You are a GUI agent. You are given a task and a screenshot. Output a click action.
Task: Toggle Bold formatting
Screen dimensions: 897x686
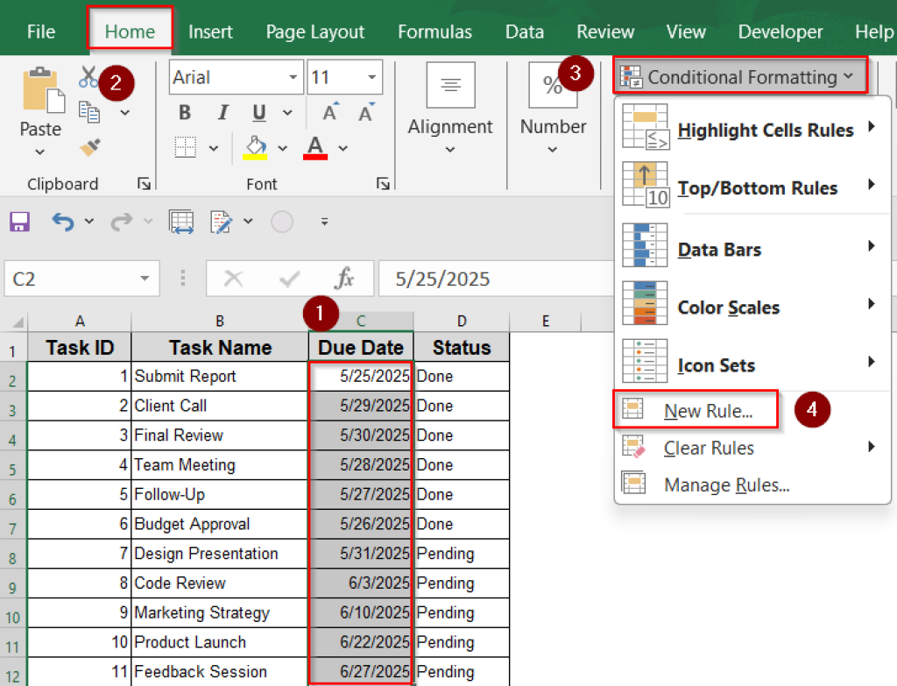click(x=184, y=112)
